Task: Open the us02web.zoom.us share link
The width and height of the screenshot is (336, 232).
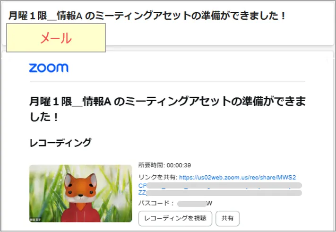Action: (x=237, y=177)
